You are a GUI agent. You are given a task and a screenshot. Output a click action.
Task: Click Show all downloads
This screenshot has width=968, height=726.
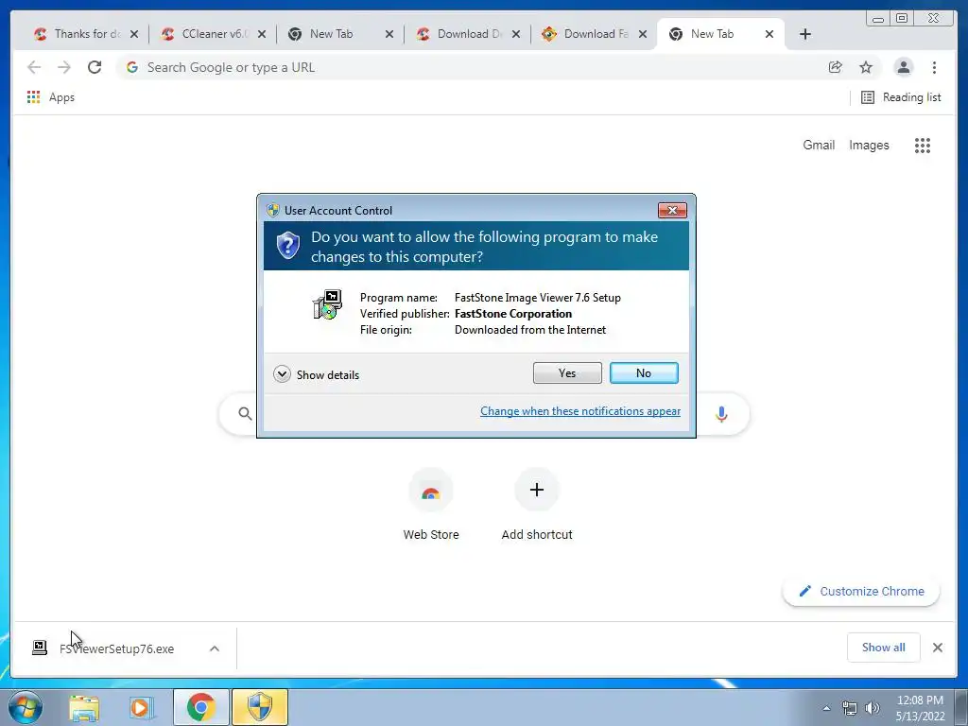click(x=884, y=647)
